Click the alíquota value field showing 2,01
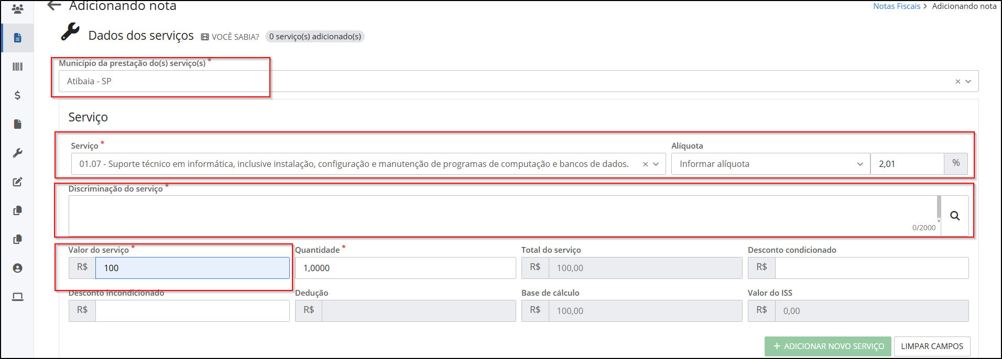The height and width of the screenshot is (359, 1002). point(907,164)
